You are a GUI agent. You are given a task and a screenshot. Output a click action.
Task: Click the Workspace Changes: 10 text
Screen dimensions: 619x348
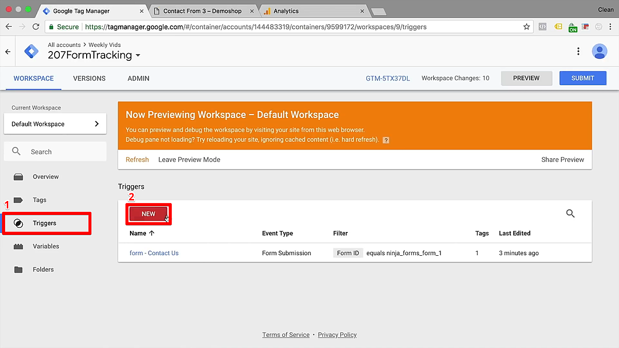click(455, 78)
